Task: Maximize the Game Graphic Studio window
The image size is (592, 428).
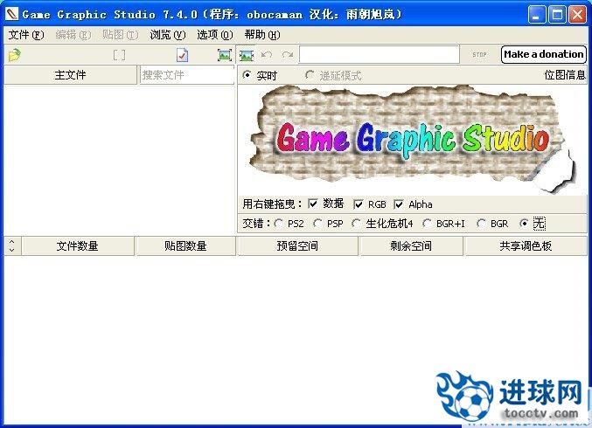Action: [557, 15]
